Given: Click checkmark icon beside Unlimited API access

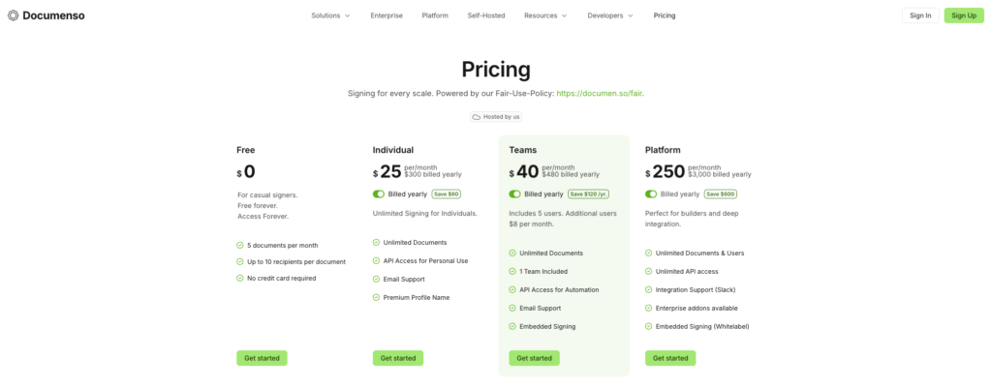Looking at the screenshot, I should click(x=648, y=271).
